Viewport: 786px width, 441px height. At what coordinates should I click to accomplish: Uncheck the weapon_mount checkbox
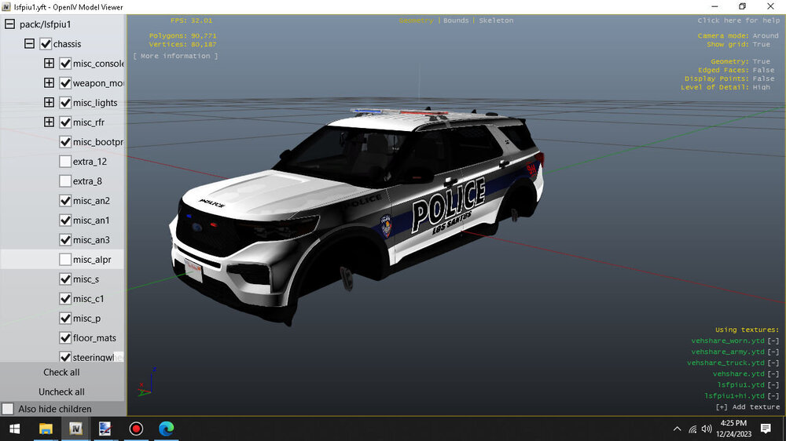coord(65,82)
